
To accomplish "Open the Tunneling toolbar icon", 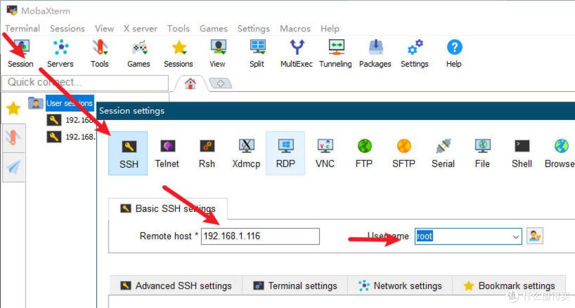I will click(335, 54).
